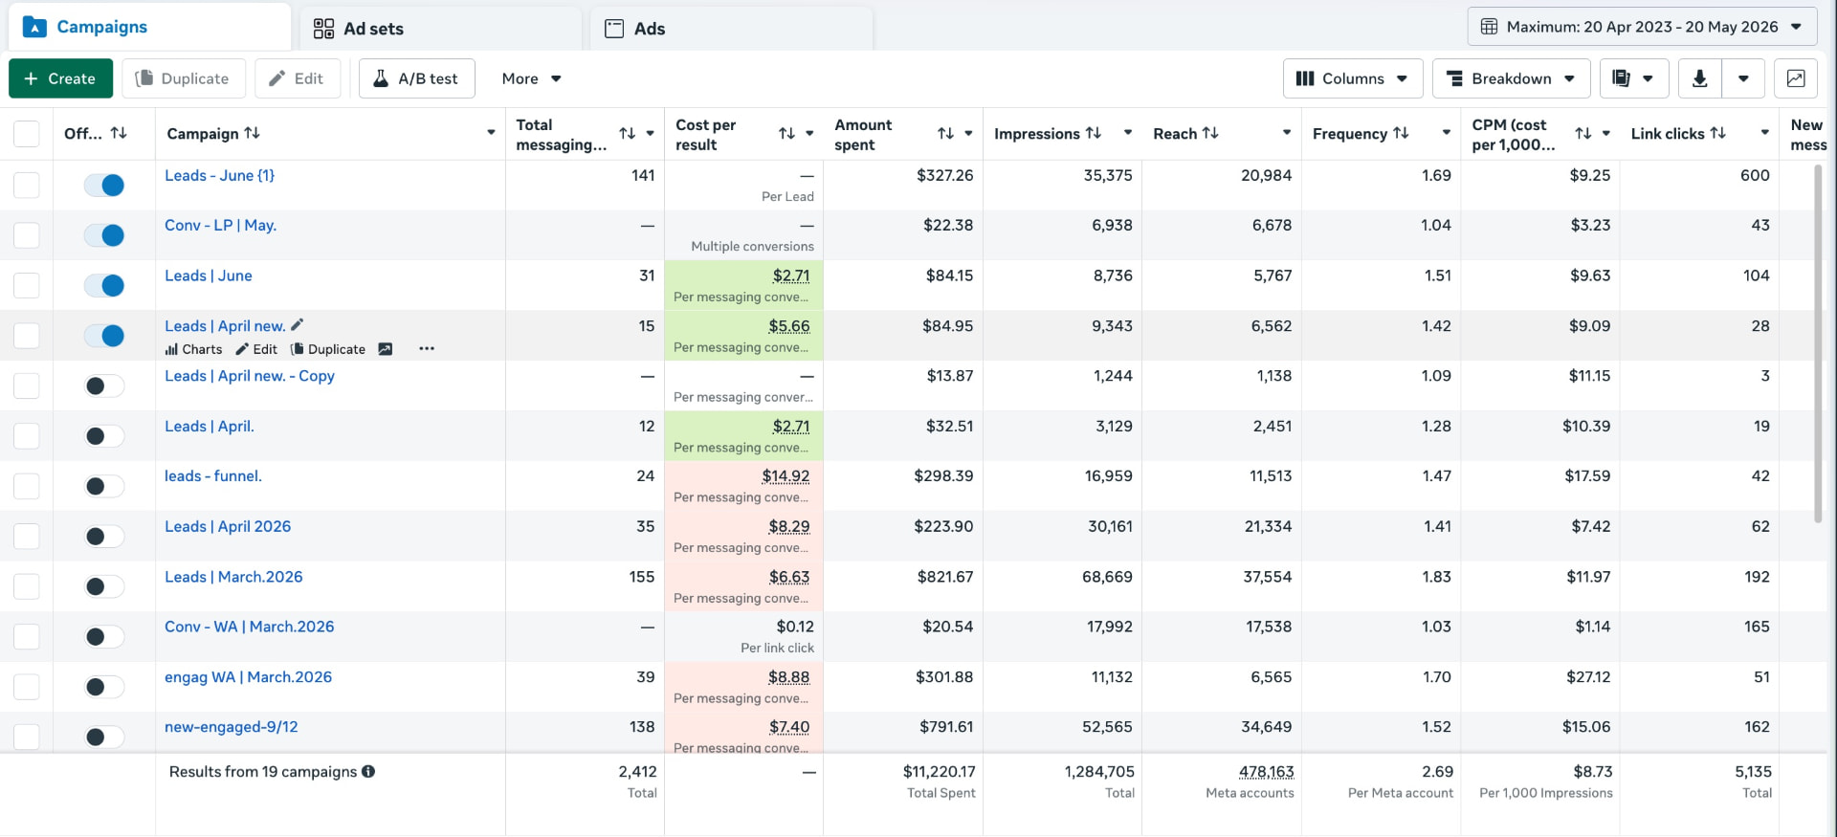This screenshot has width=1837, height=837.
Task: Click the Ads tab icon
Action: [614, 29]
